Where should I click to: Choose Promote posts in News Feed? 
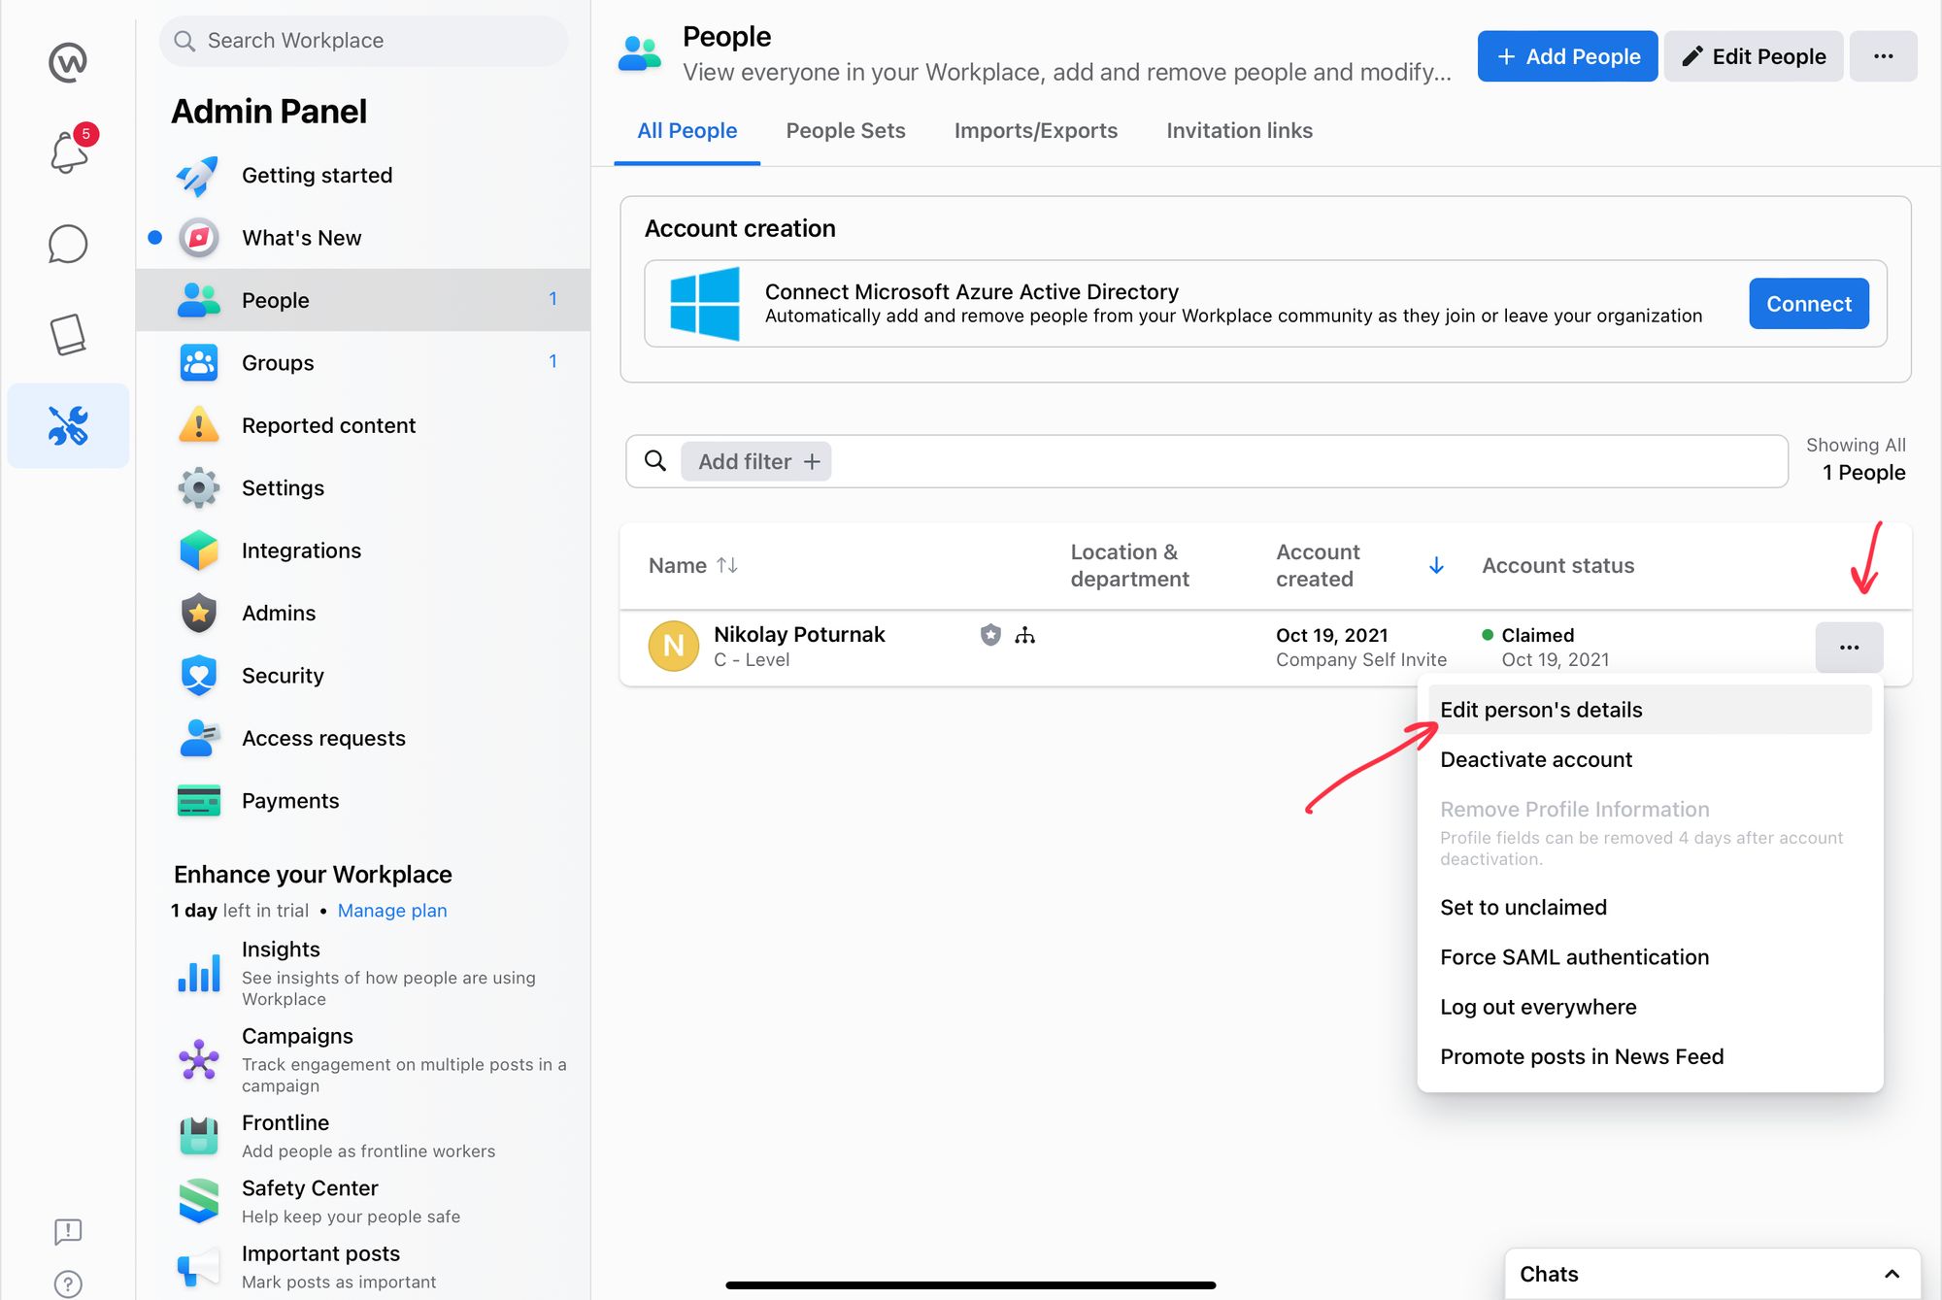[x=1650, y=1056]
